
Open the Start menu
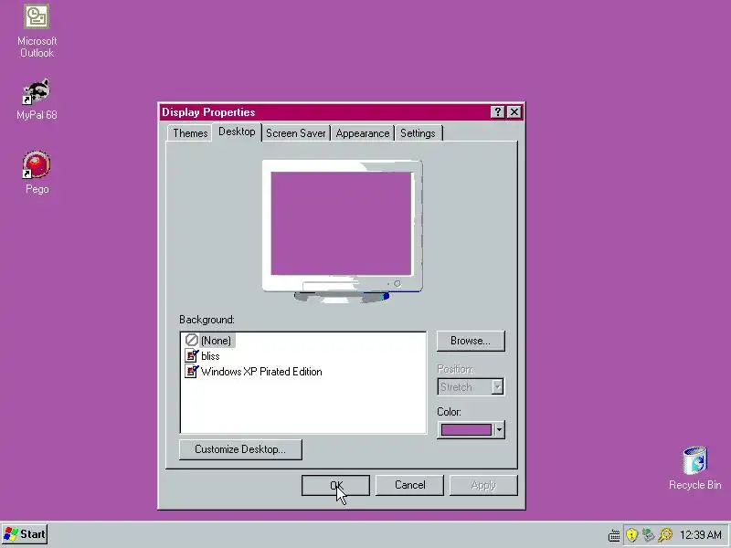pyautogui.click(x=25, y=534)
